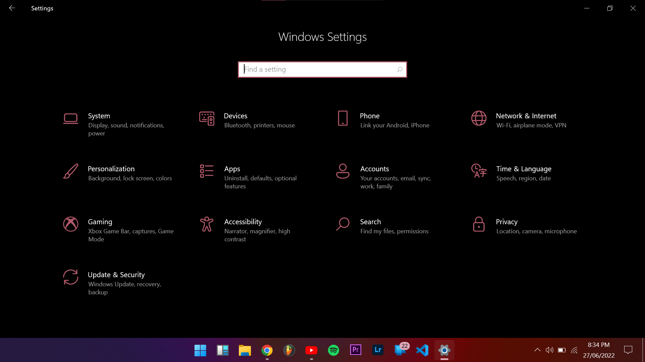Click 'Speech, region, date' description
The width and height of the screenshot is (645, 362).
[523, 178]
